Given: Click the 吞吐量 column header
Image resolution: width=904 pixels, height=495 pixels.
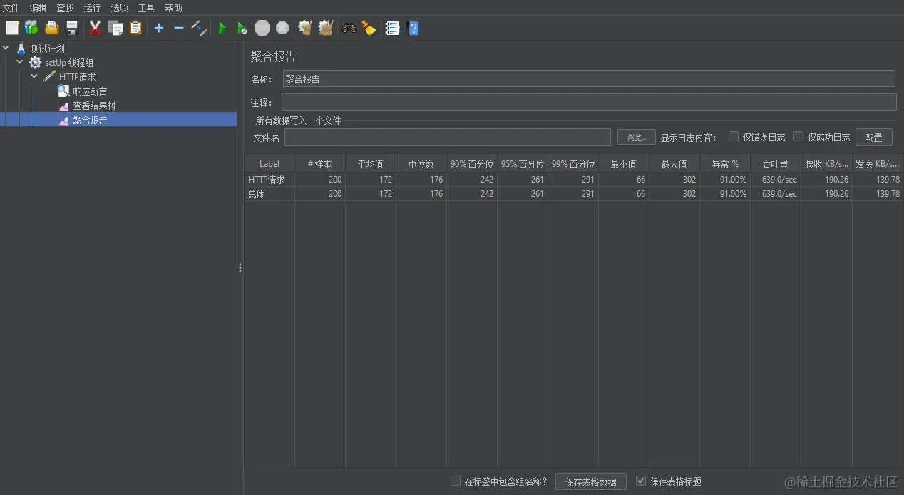Looking at the screenshot, I should coord(776,164).
